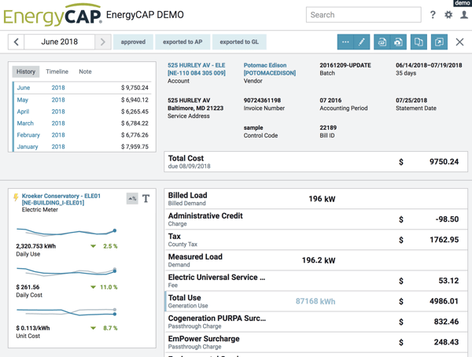The height and width of the screenshot is (357, 472).
Task: Toggle the percent change view button
Action: [x=132, y=199]
